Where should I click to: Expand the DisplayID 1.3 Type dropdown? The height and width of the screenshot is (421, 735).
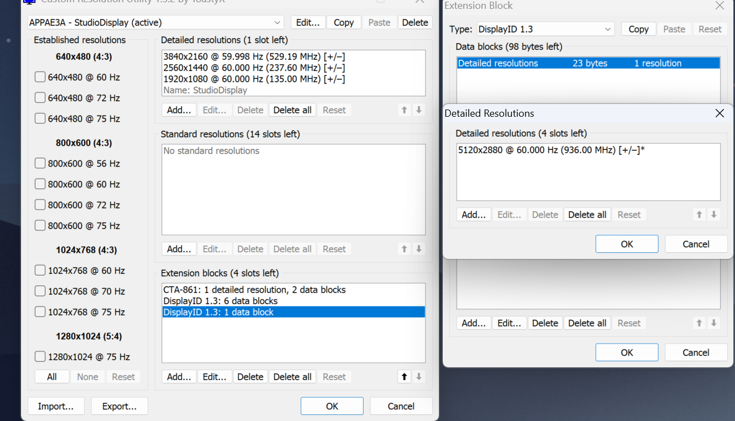click(x=608, y=29)
